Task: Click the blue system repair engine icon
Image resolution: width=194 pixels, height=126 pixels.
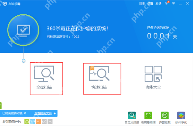Action: pyautogui.click(x=33, y=122)
